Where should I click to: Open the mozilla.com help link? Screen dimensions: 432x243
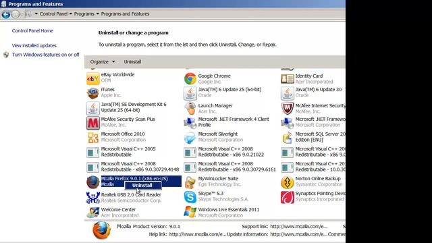pyautogui.click(x=198, y=234)
